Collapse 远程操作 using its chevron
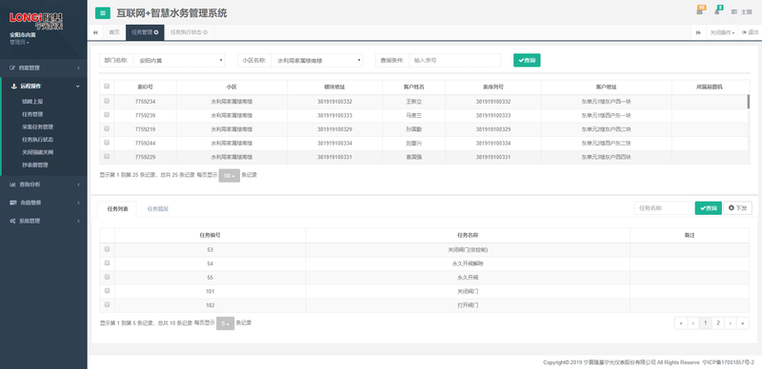The height and width of the screenshot is (369, 762). [78, 87]
